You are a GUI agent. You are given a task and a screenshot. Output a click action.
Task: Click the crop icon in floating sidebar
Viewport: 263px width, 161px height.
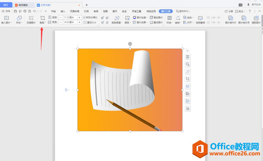pyautogui.click(x=188, y=79)
